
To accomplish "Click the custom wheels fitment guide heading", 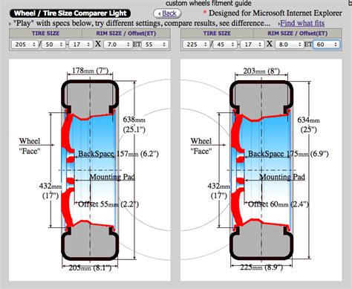I will tap(209, 3).
